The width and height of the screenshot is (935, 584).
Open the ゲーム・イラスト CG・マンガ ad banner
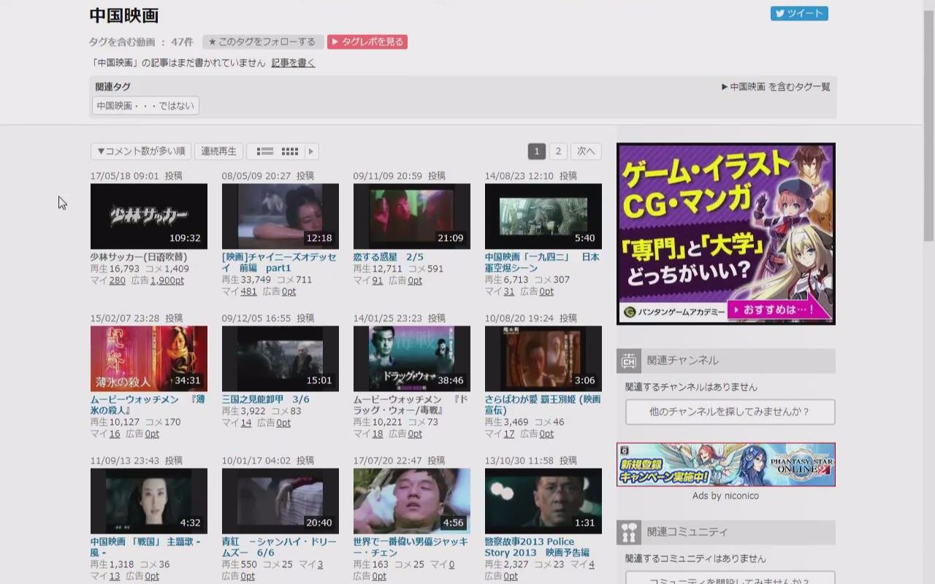(726, 234)
